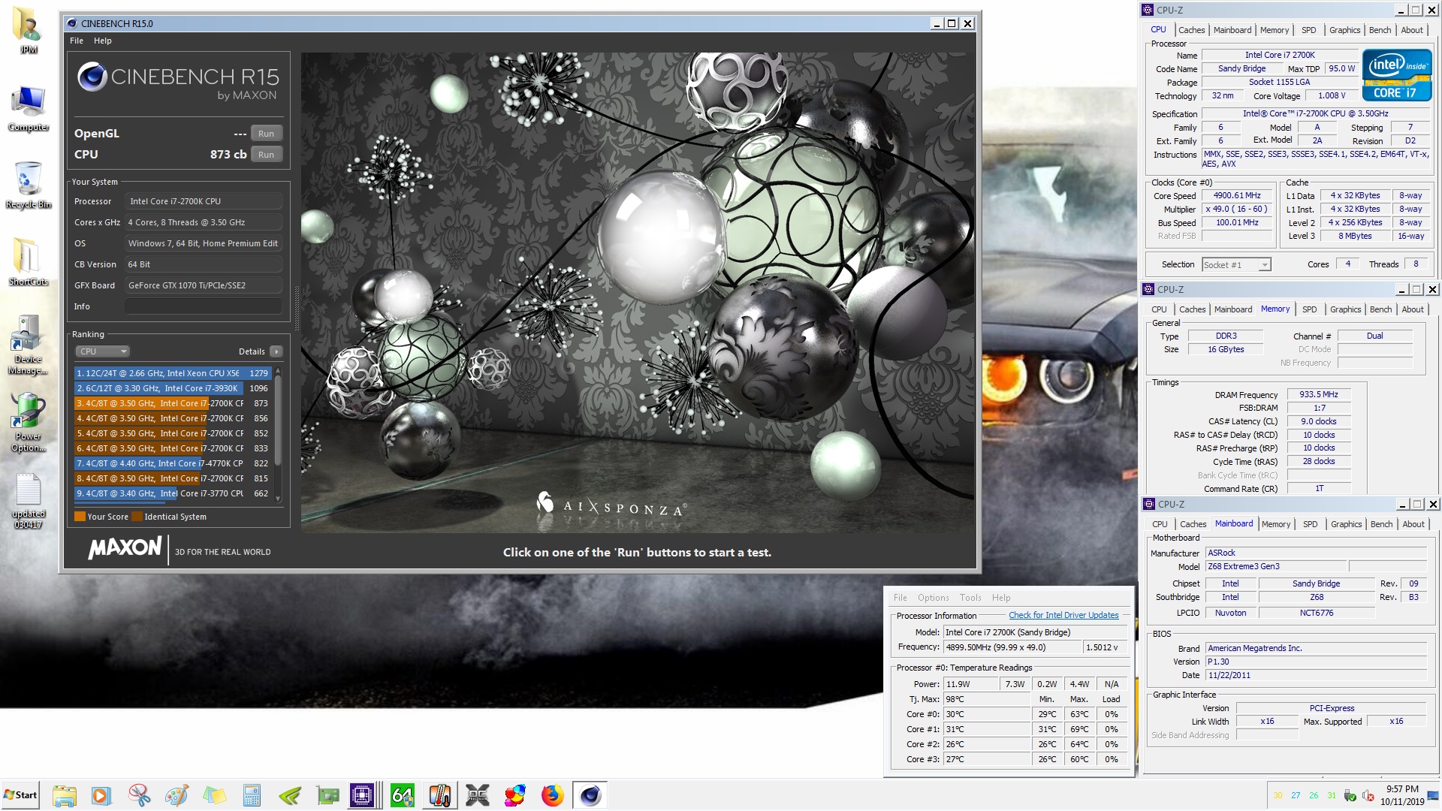Click the muted volume tray icon
This screenshot has width=1442, height=811.
1368,795
